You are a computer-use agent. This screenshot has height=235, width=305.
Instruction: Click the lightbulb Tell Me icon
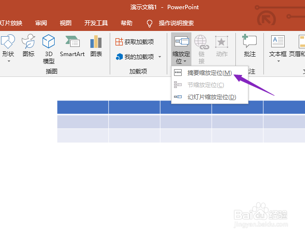point(149,23)
